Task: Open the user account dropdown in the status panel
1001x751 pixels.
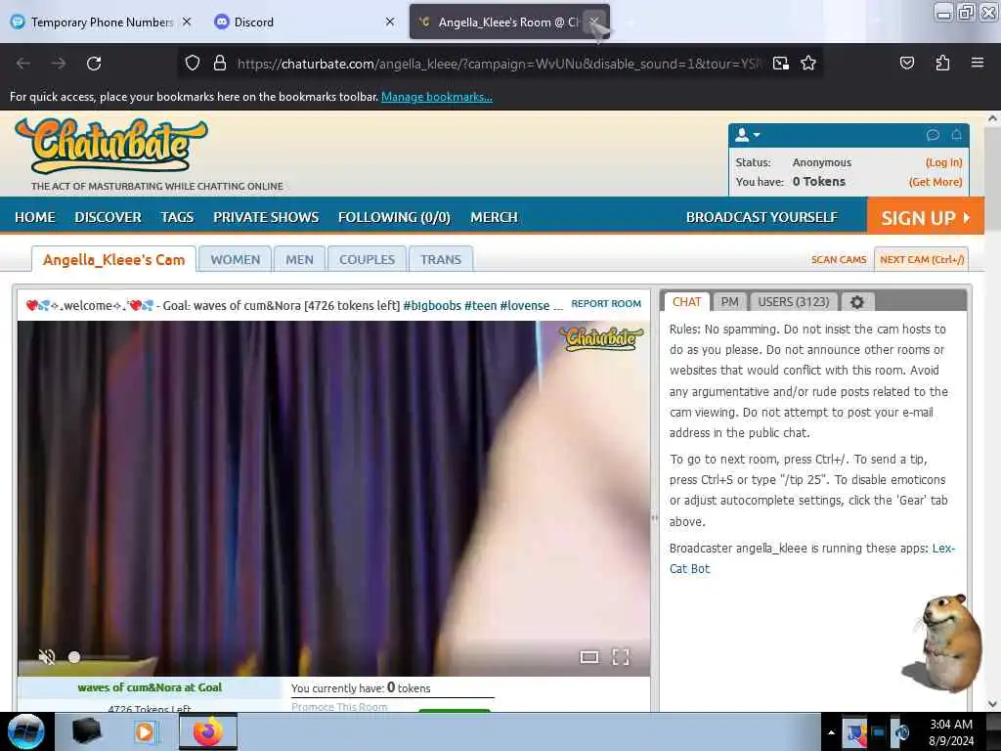Action: pos(748,135)
